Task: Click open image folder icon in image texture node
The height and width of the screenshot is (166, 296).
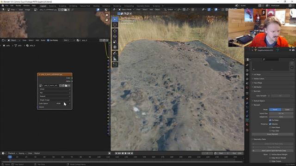Action: [x=66, y=86]
